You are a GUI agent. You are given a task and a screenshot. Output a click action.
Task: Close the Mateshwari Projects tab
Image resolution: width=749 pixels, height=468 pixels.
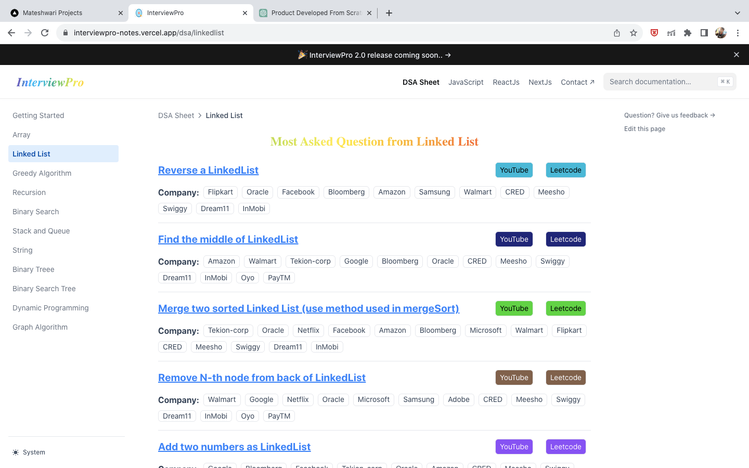120,13
